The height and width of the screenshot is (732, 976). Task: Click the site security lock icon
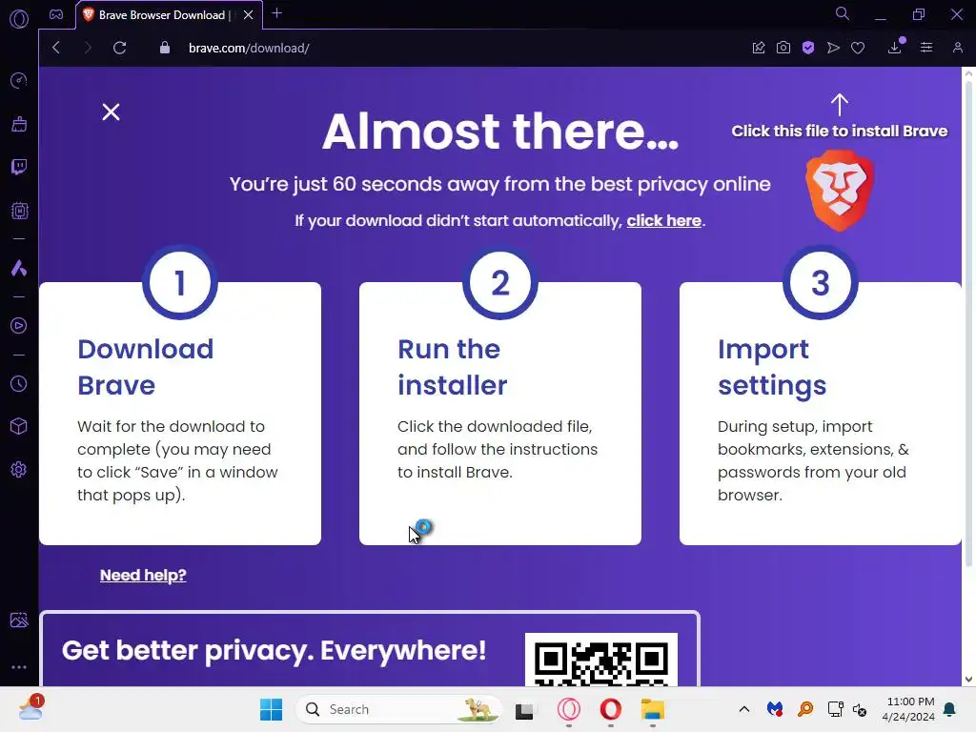pos(164,48)
